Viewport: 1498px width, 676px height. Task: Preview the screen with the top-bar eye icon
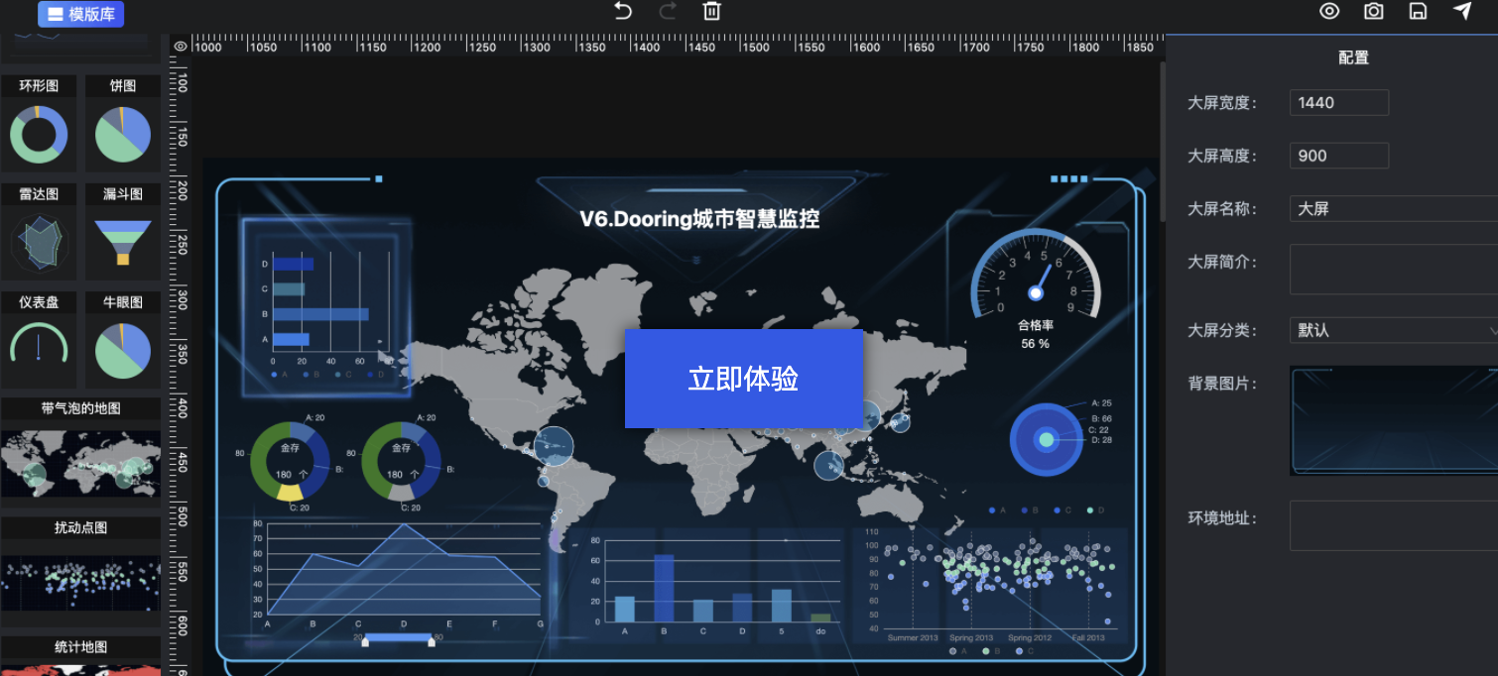coord(1329,11)
